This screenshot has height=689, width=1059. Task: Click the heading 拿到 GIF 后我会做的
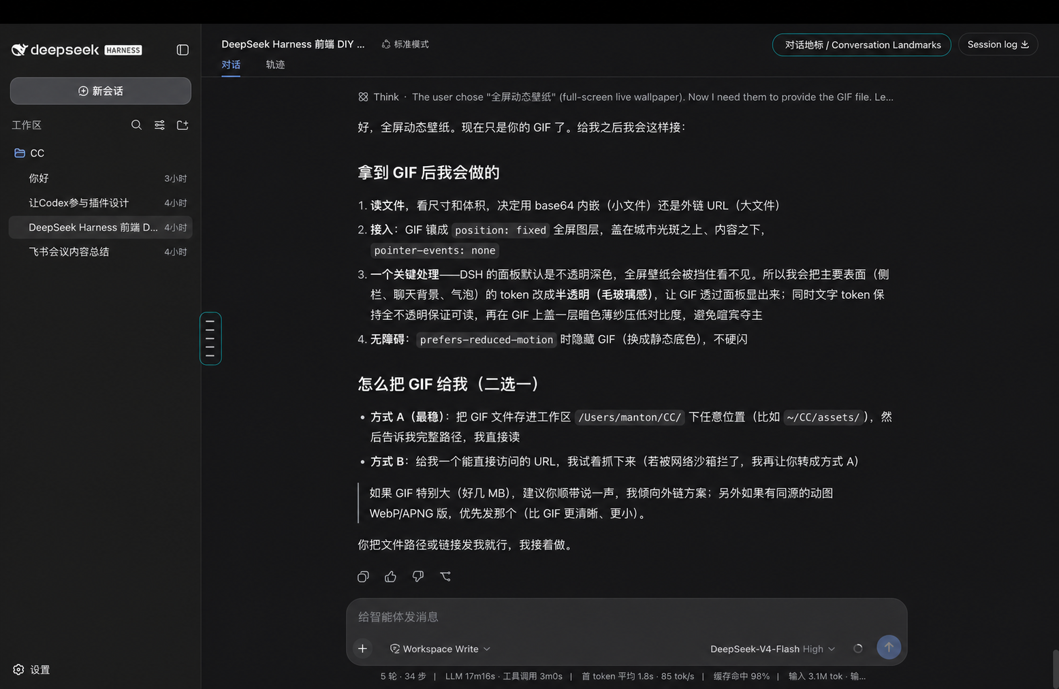coord(428,173)
